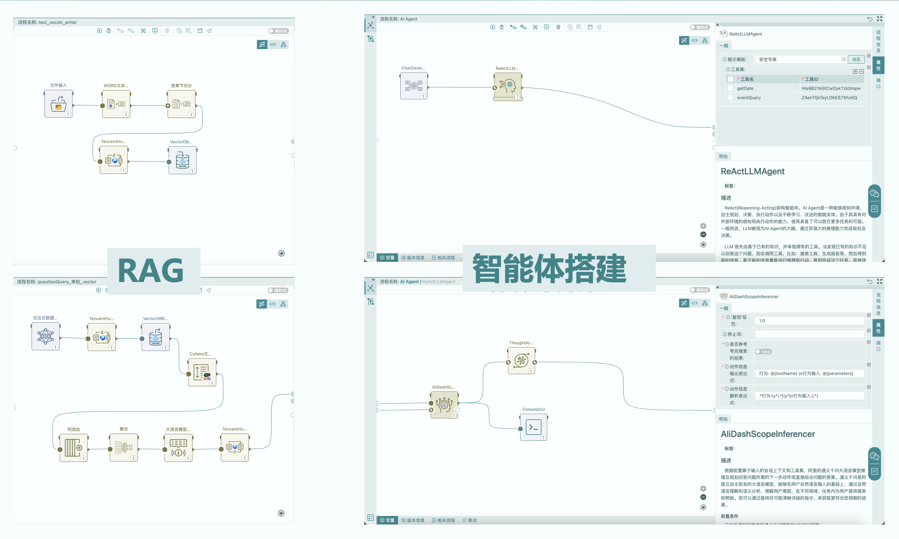Click the zoom in plus icon on AI Agent canvas
This screenshot has width=899, height=539.
(x=703, y=226)
